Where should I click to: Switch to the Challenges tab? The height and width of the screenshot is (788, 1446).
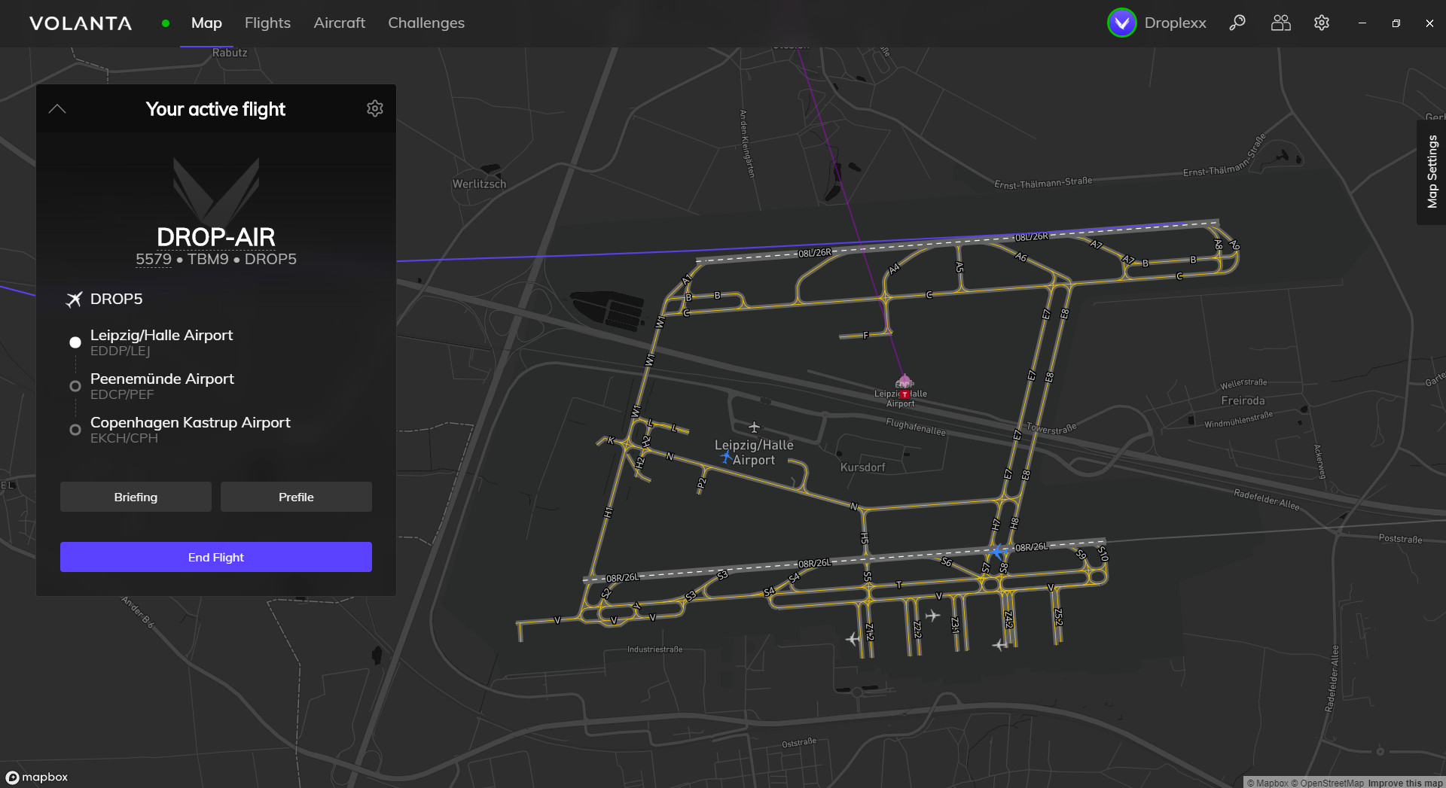426,23
